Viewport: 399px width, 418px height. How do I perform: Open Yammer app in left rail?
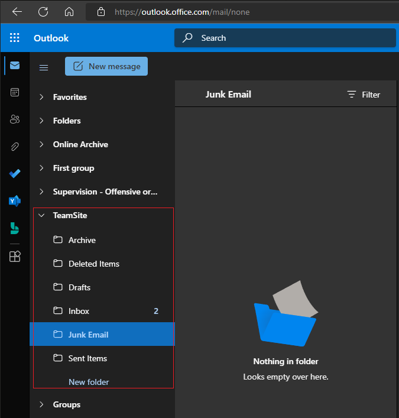[x=15, y=201]
